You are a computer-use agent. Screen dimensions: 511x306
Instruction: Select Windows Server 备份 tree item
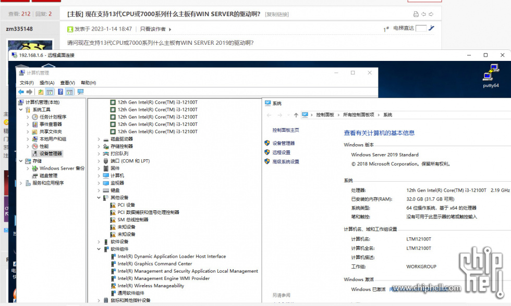62,168
